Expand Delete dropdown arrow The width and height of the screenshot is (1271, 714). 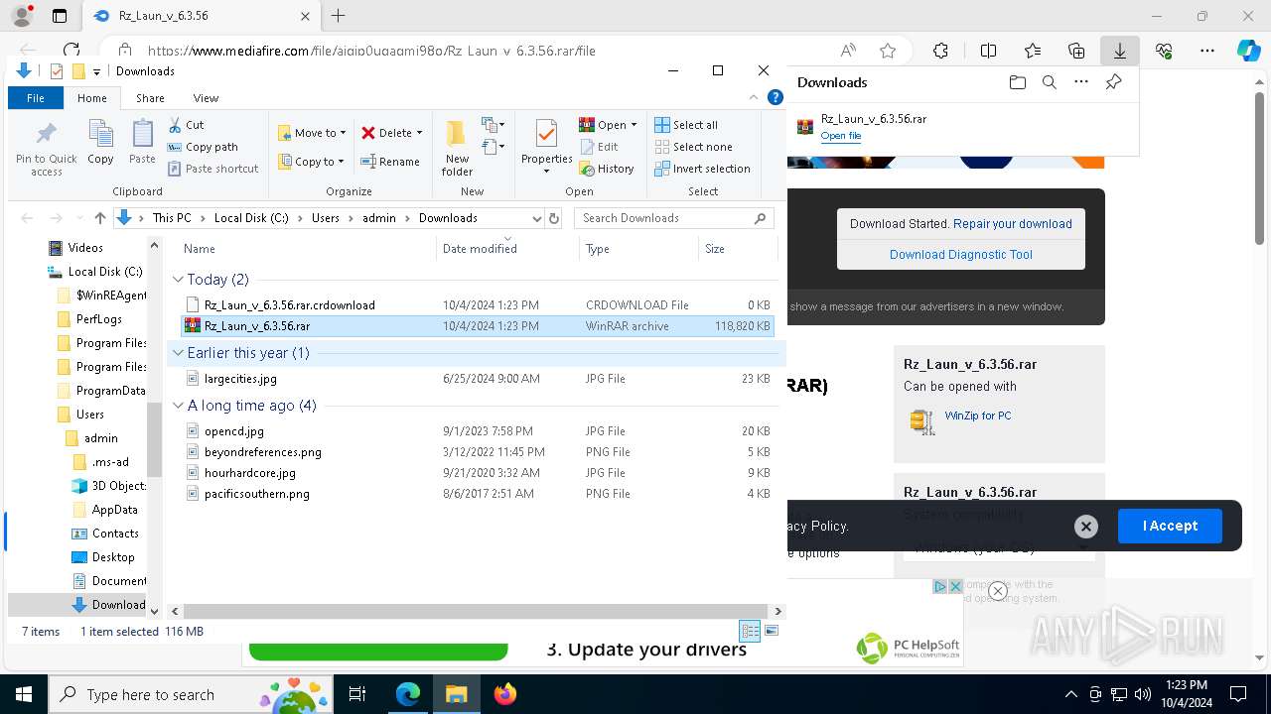pos(419,133)
